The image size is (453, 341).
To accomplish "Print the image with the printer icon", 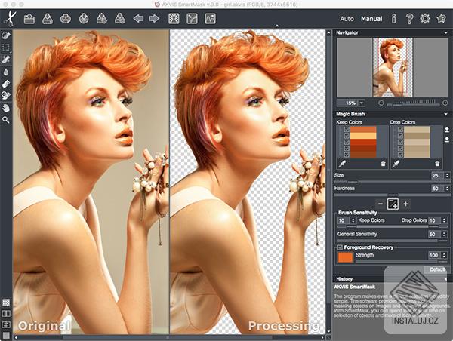I will (66, 19).
